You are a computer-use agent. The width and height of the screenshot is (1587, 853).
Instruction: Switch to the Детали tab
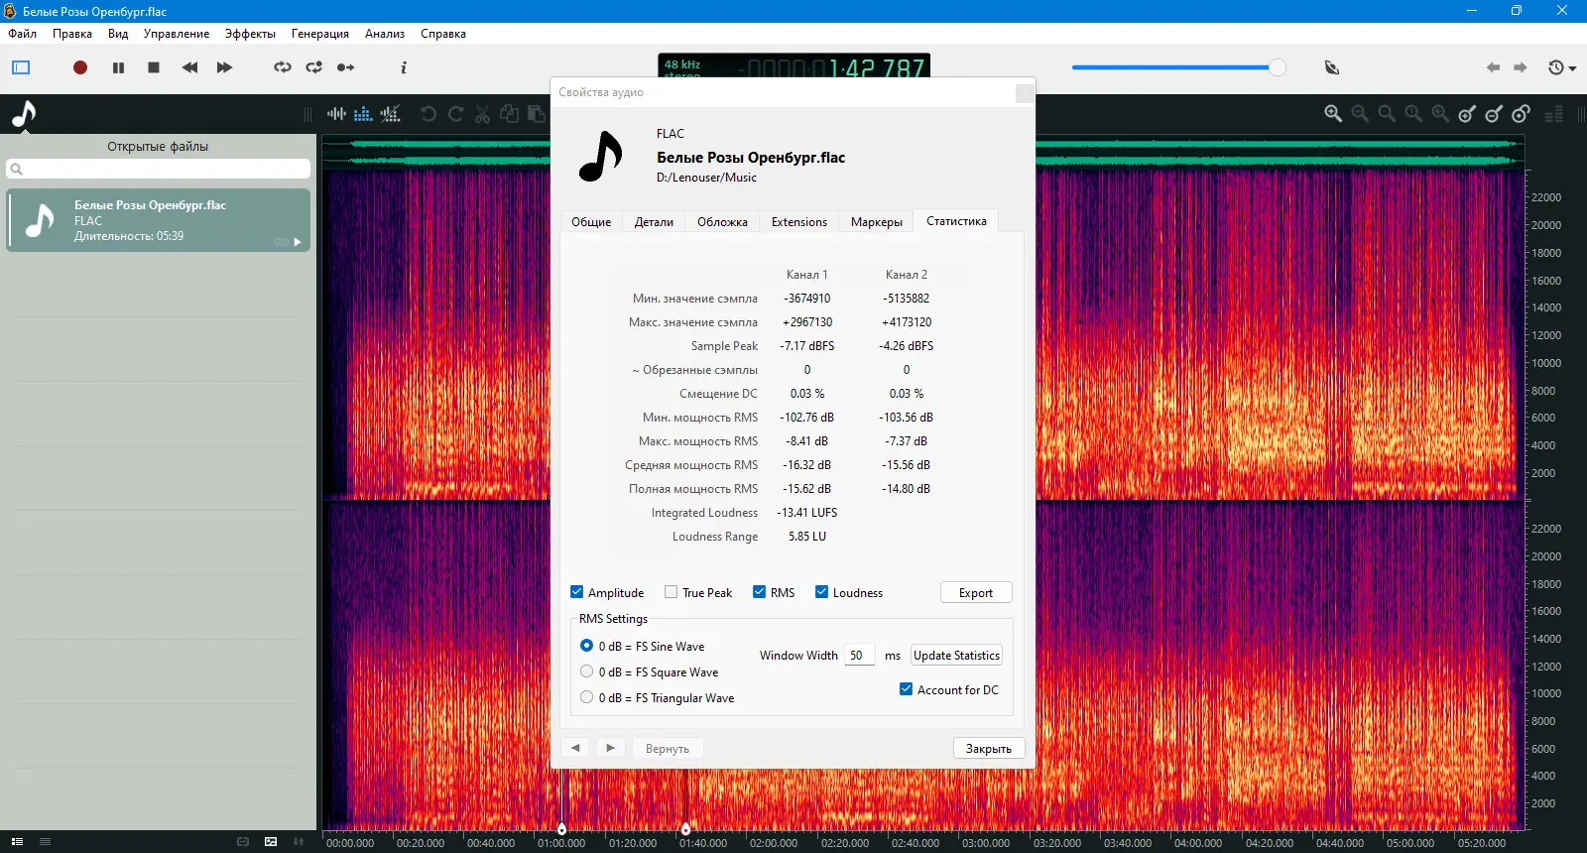tap(654, 222)
